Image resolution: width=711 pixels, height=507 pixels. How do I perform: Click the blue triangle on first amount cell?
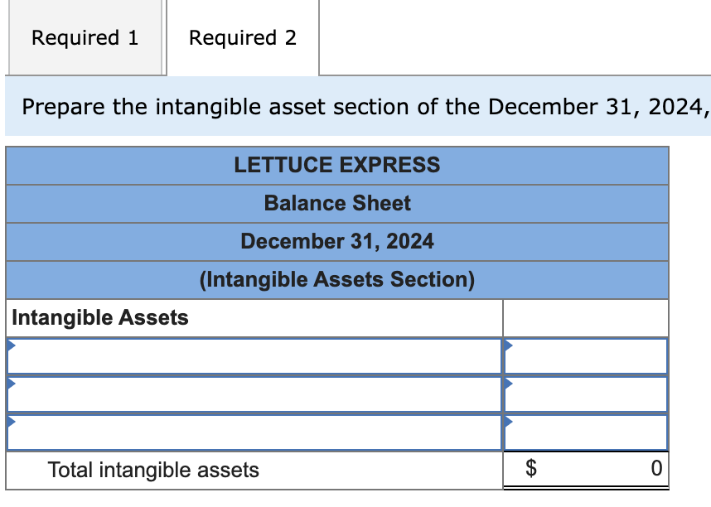(508, 346)
